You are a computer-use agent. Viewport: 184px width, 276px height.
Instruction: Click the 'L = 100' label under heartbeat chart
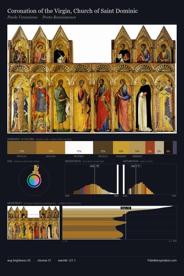click(x=173, y=241)
